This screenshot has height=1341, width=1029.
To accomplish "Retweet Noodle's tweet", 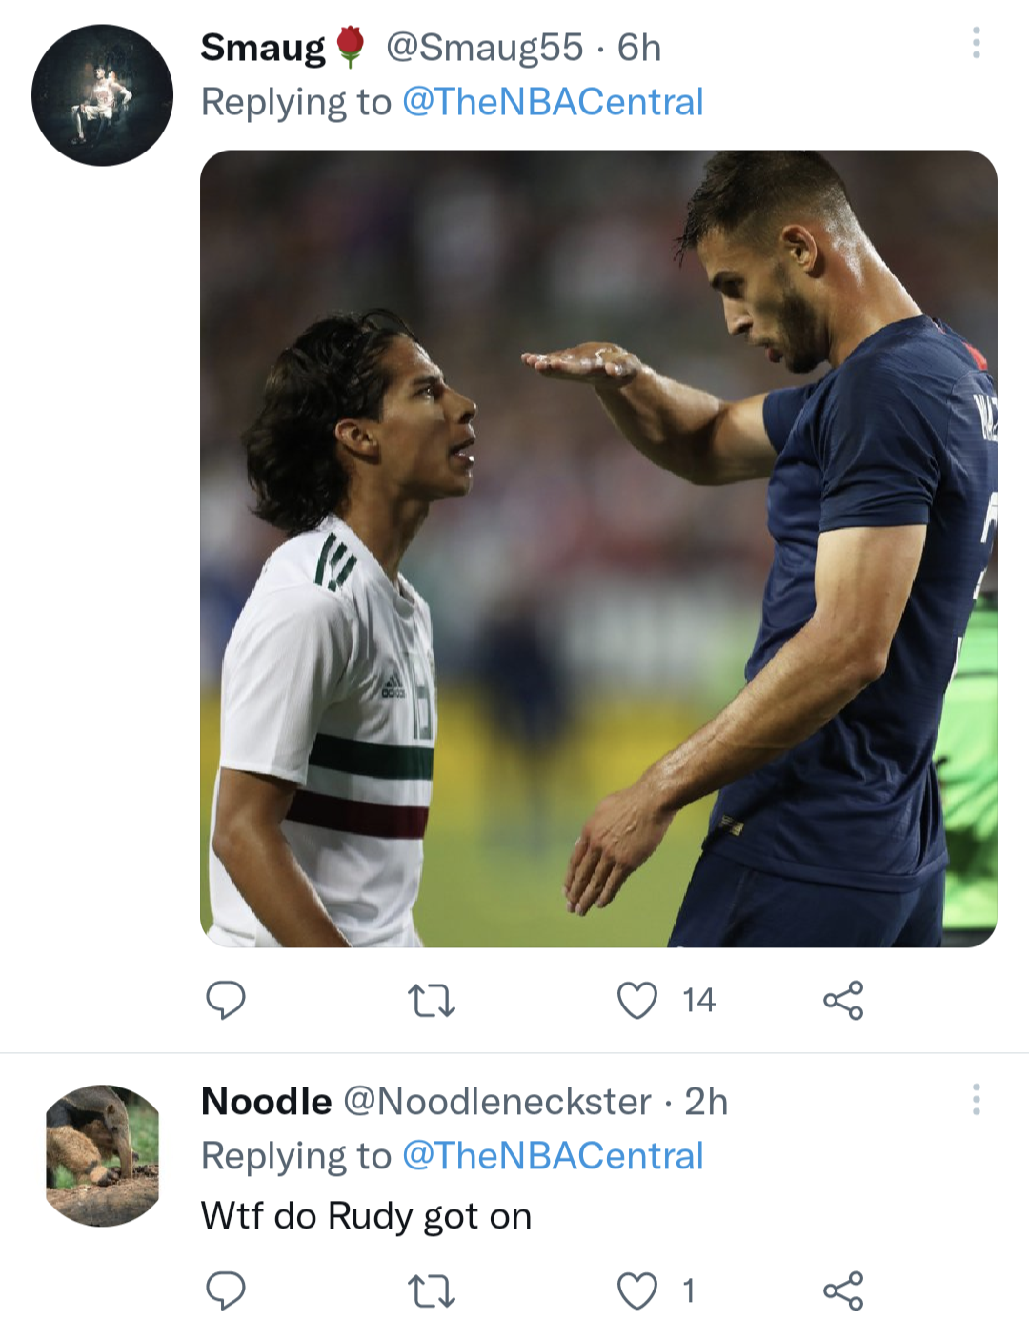I will coord(431,1291).
